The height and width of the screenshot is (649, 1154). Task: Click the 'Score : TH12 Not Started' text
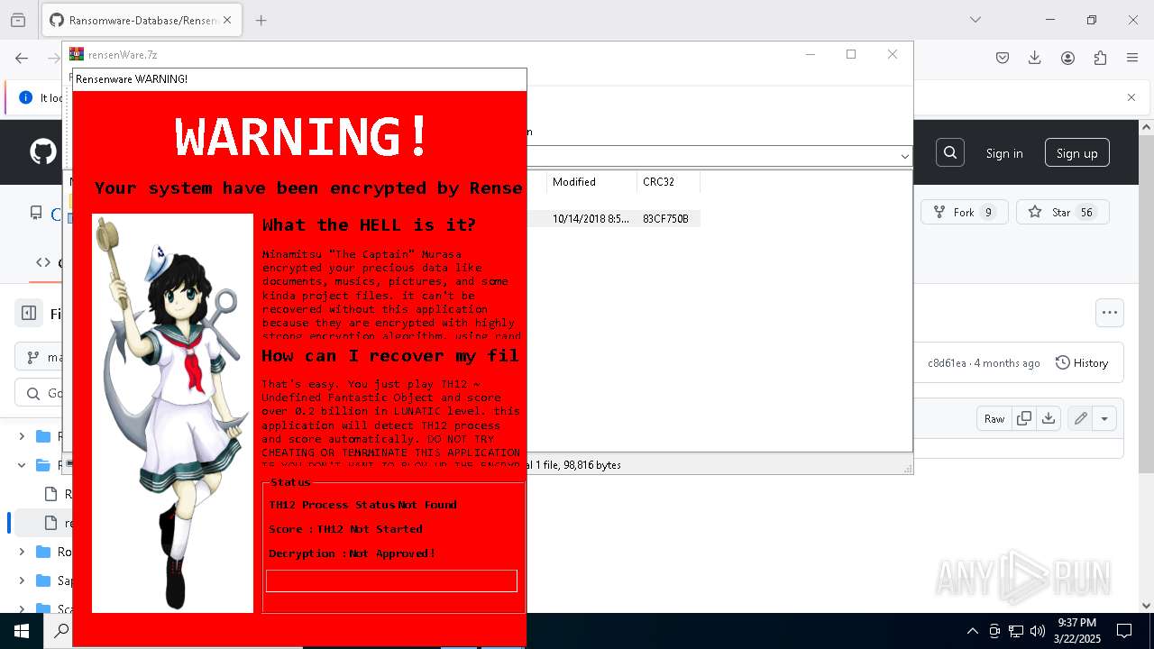[x=345, y=529]
